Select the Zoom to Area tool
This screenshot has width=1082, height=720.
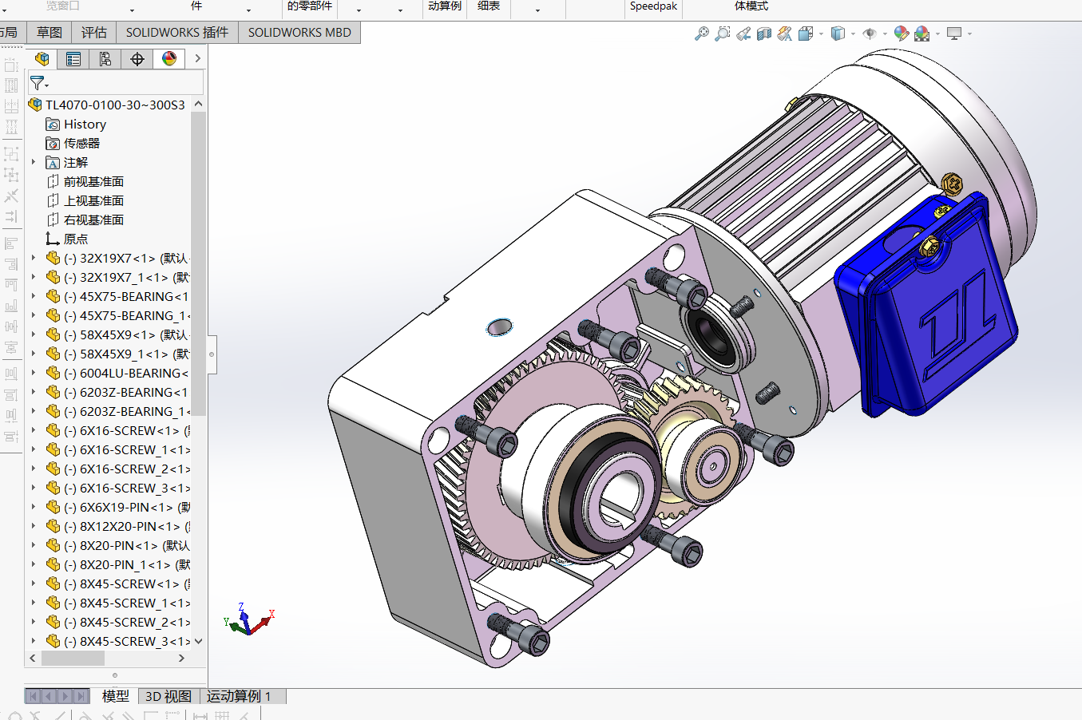click(x=723, y=34)
